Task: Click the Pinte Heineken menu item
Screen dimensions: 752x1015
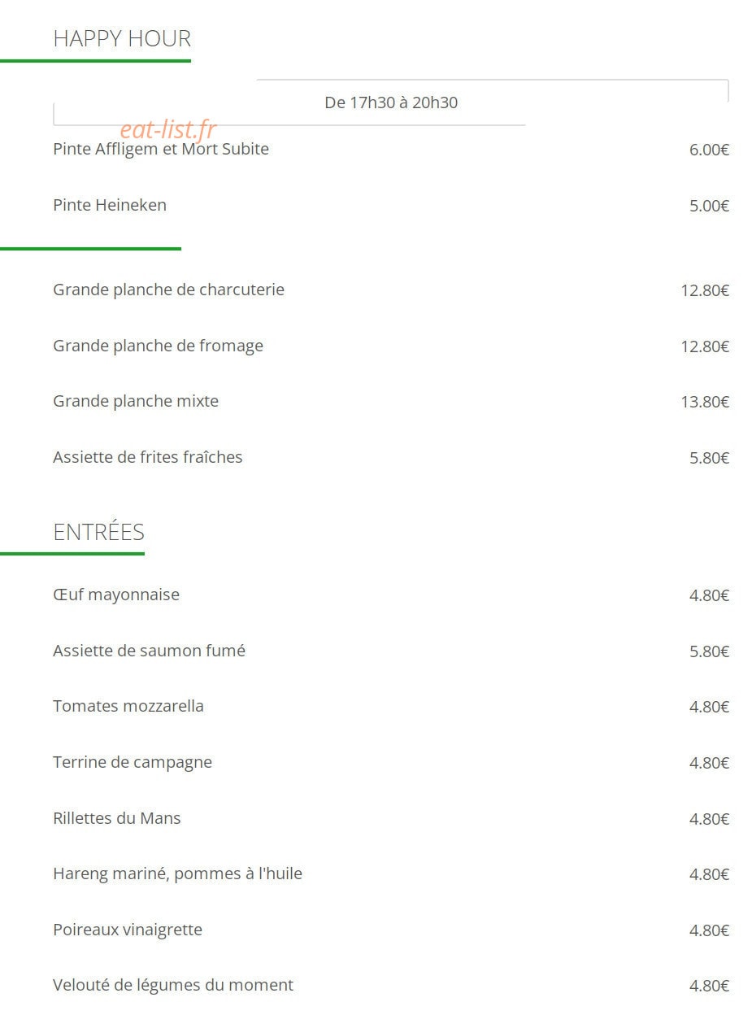Action: click(x=110, y=205)
